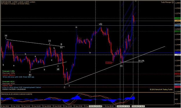Click the light blue price tag below the yellow tag

coord(178,25)
